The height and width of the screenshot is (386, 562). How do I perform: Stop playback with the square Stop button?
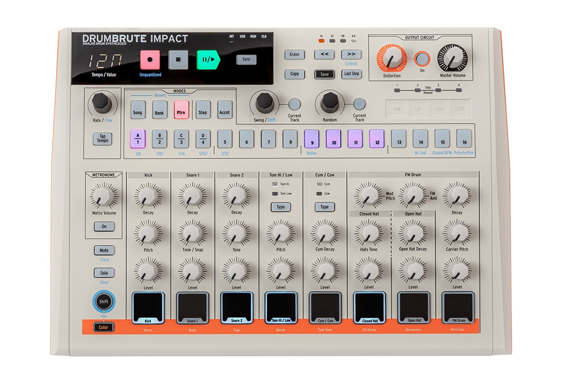coord(178,60)
